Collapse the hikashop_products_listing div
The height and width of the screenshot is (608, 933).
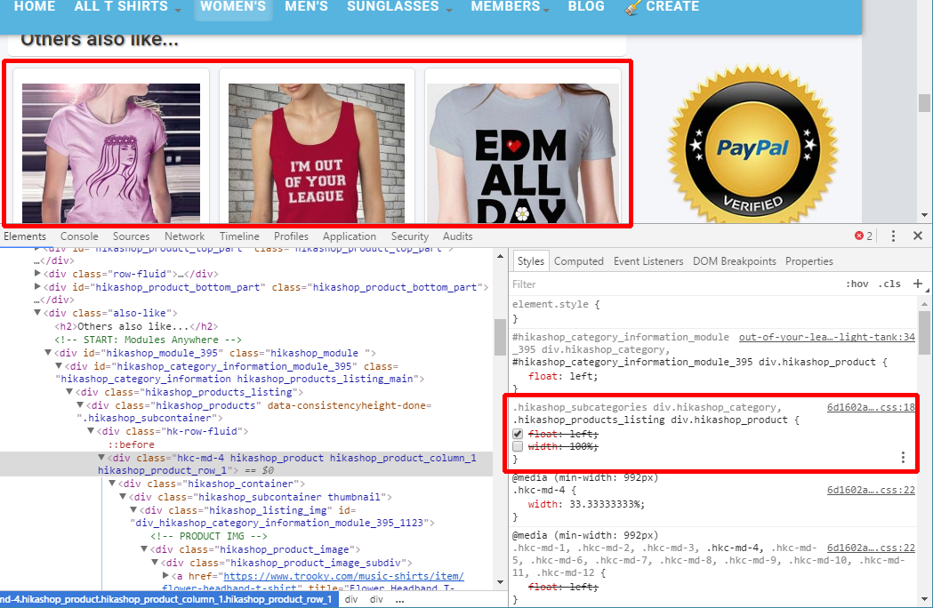(x=69, y=392)
